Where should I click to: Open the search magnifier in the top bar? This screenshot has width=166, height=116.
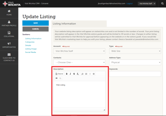(162, 4)
